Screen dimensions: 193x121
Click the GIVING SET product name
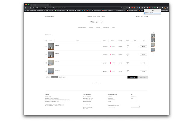coord(58,70)
